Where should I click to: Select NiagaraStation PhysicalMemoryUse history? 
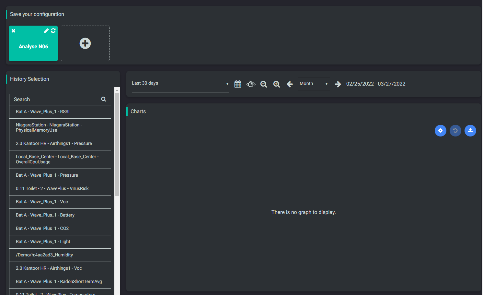point(60,128)
